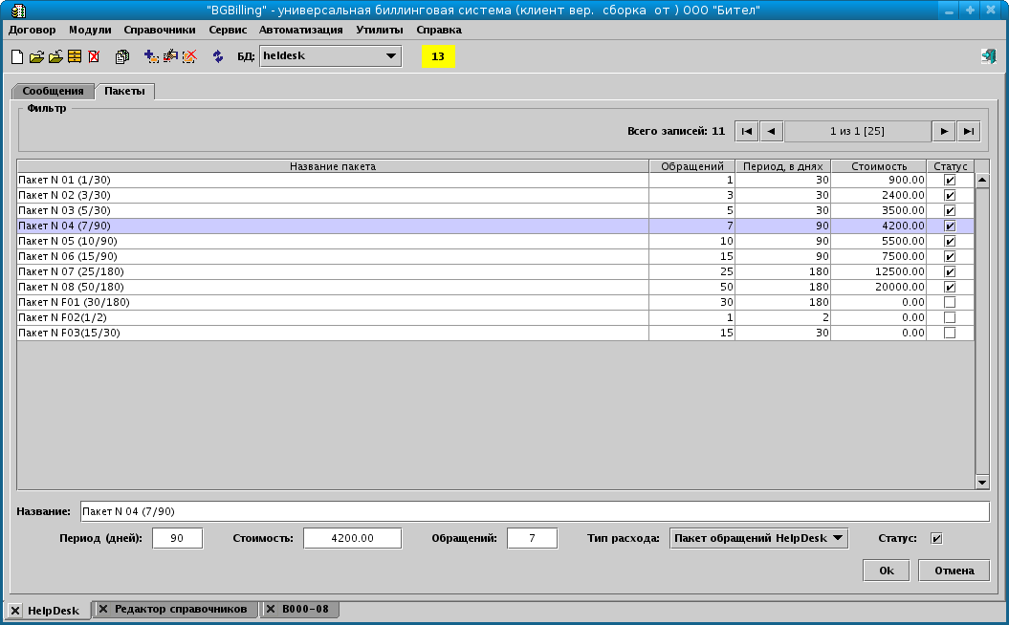Refresh data with the blue arrows icon
Image resolution: width=1009 pixels, height=625 pixels.
(x=217, y=56)
